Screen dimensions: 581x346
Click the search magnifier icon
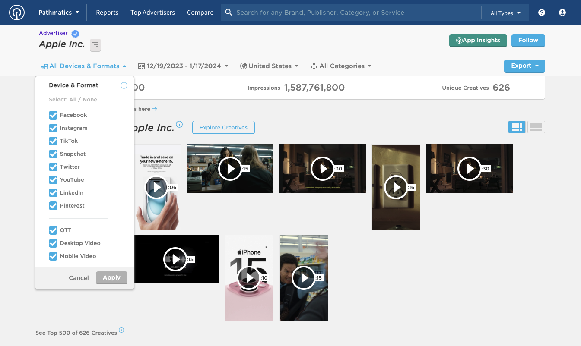coord(229,13)
